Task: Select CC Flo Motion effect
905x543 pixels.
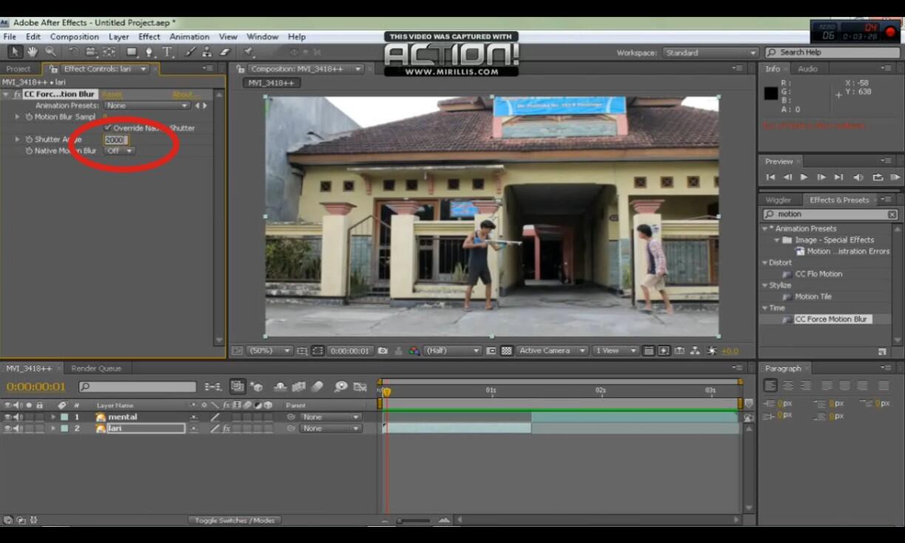Action: pyautogui.click(x=818, y=274)
